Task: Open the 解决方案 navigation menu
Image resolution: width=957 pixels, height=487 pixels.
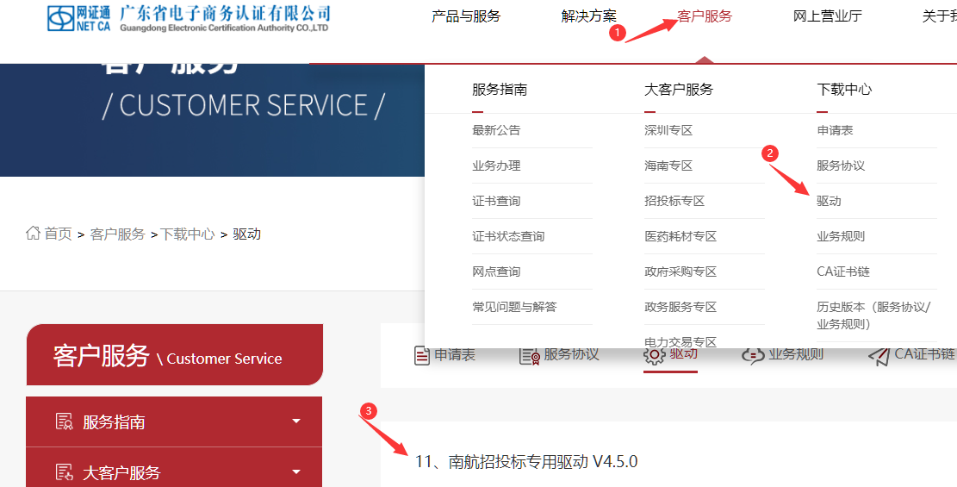Action: coord(589,16)
